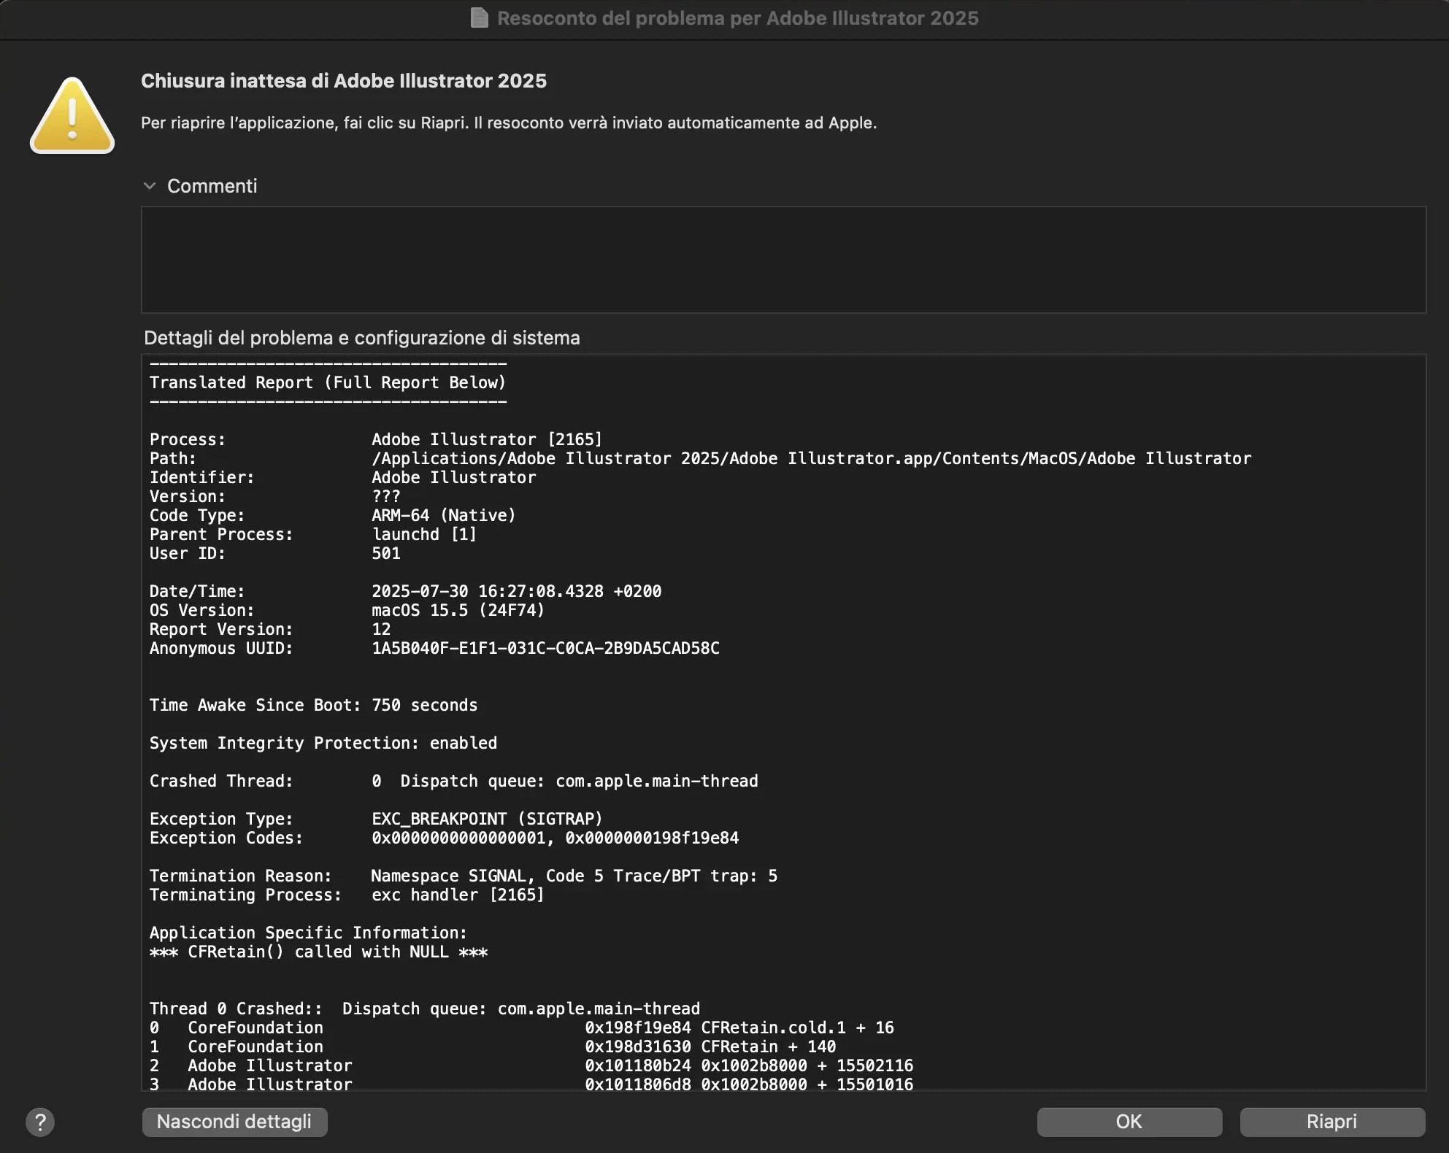Click the Date/Time '2025-07-30 16:27:08.4328 +0200' value

coord(517,591)
